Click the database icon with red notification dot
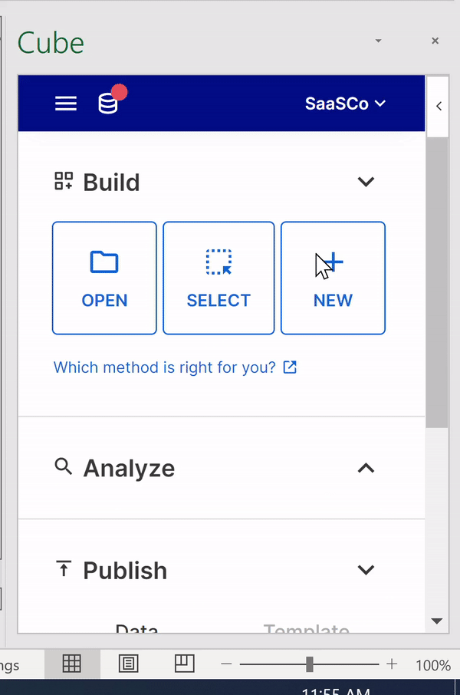Image resolution: width=460 pixels, height=695 pixels. click(111, 100)
